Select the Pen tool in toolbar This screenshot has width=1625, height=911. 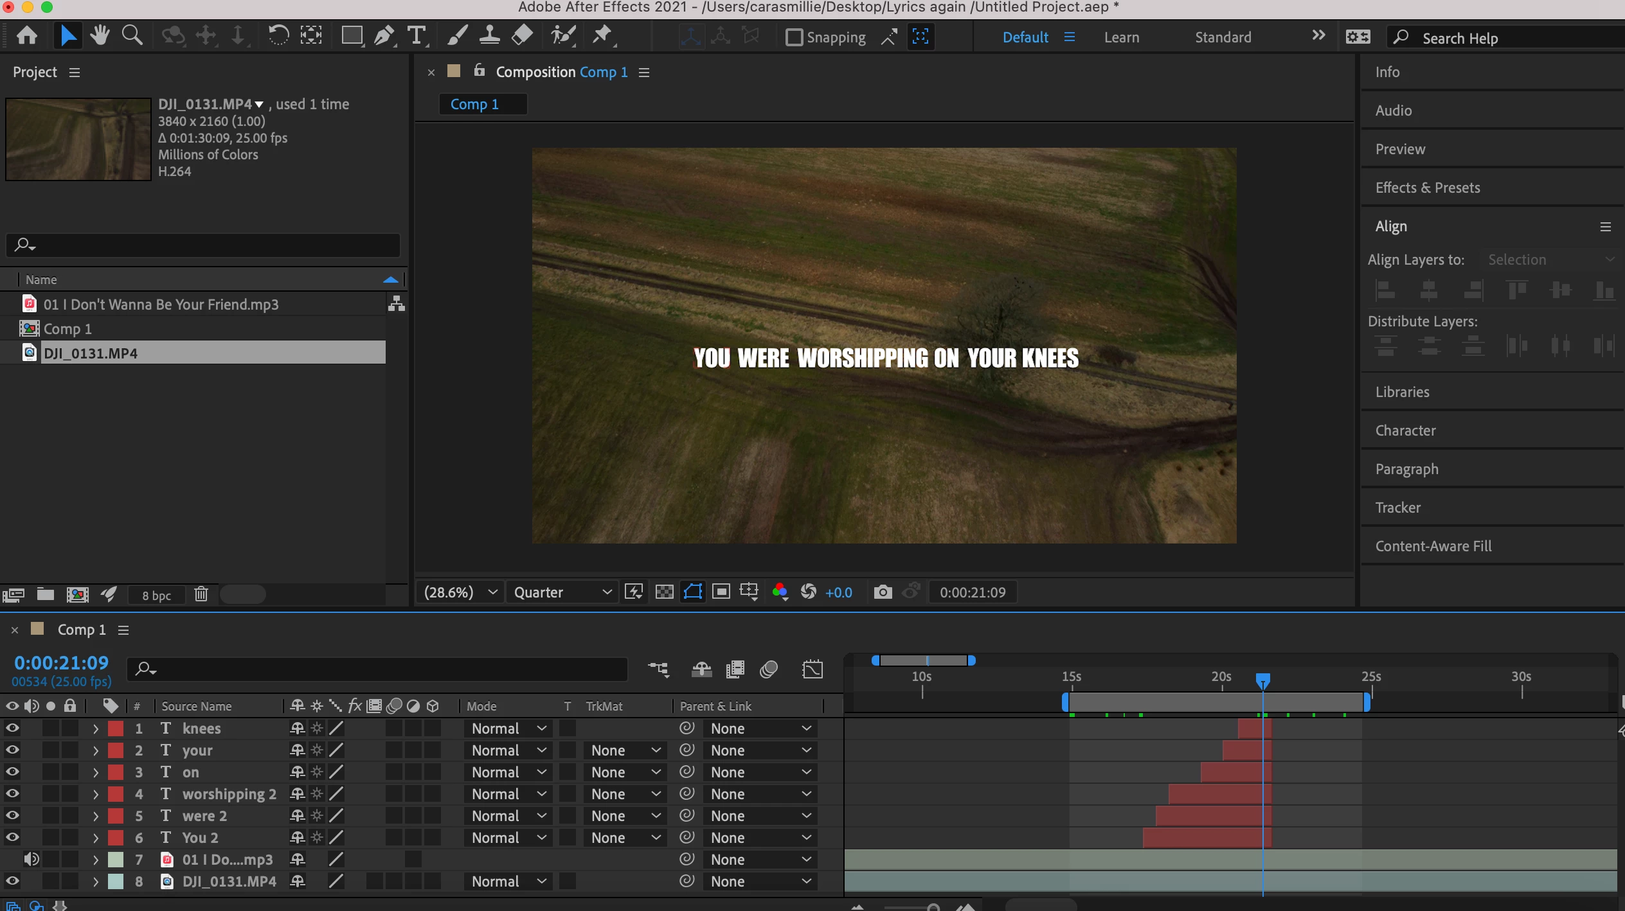(x=384, y=36)
